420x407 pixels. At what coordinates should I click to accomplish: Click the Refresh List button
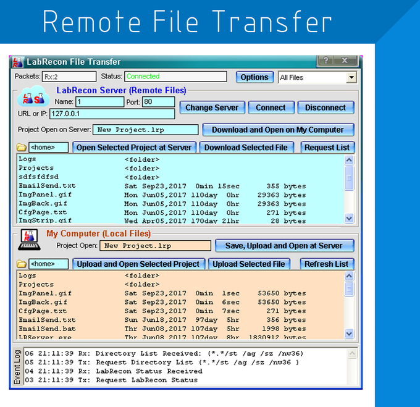pos(327,264)
